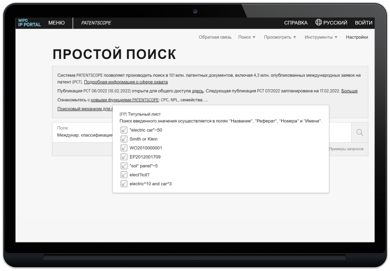Click the globe language icon
Image resolution: width=390 pixels, height=271 pixels.
click(x=319, y=23)
